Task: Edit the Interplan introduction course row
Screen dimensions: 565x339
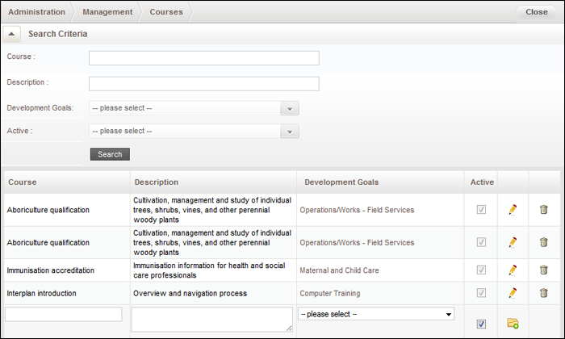Action: [x=513, y=293]
